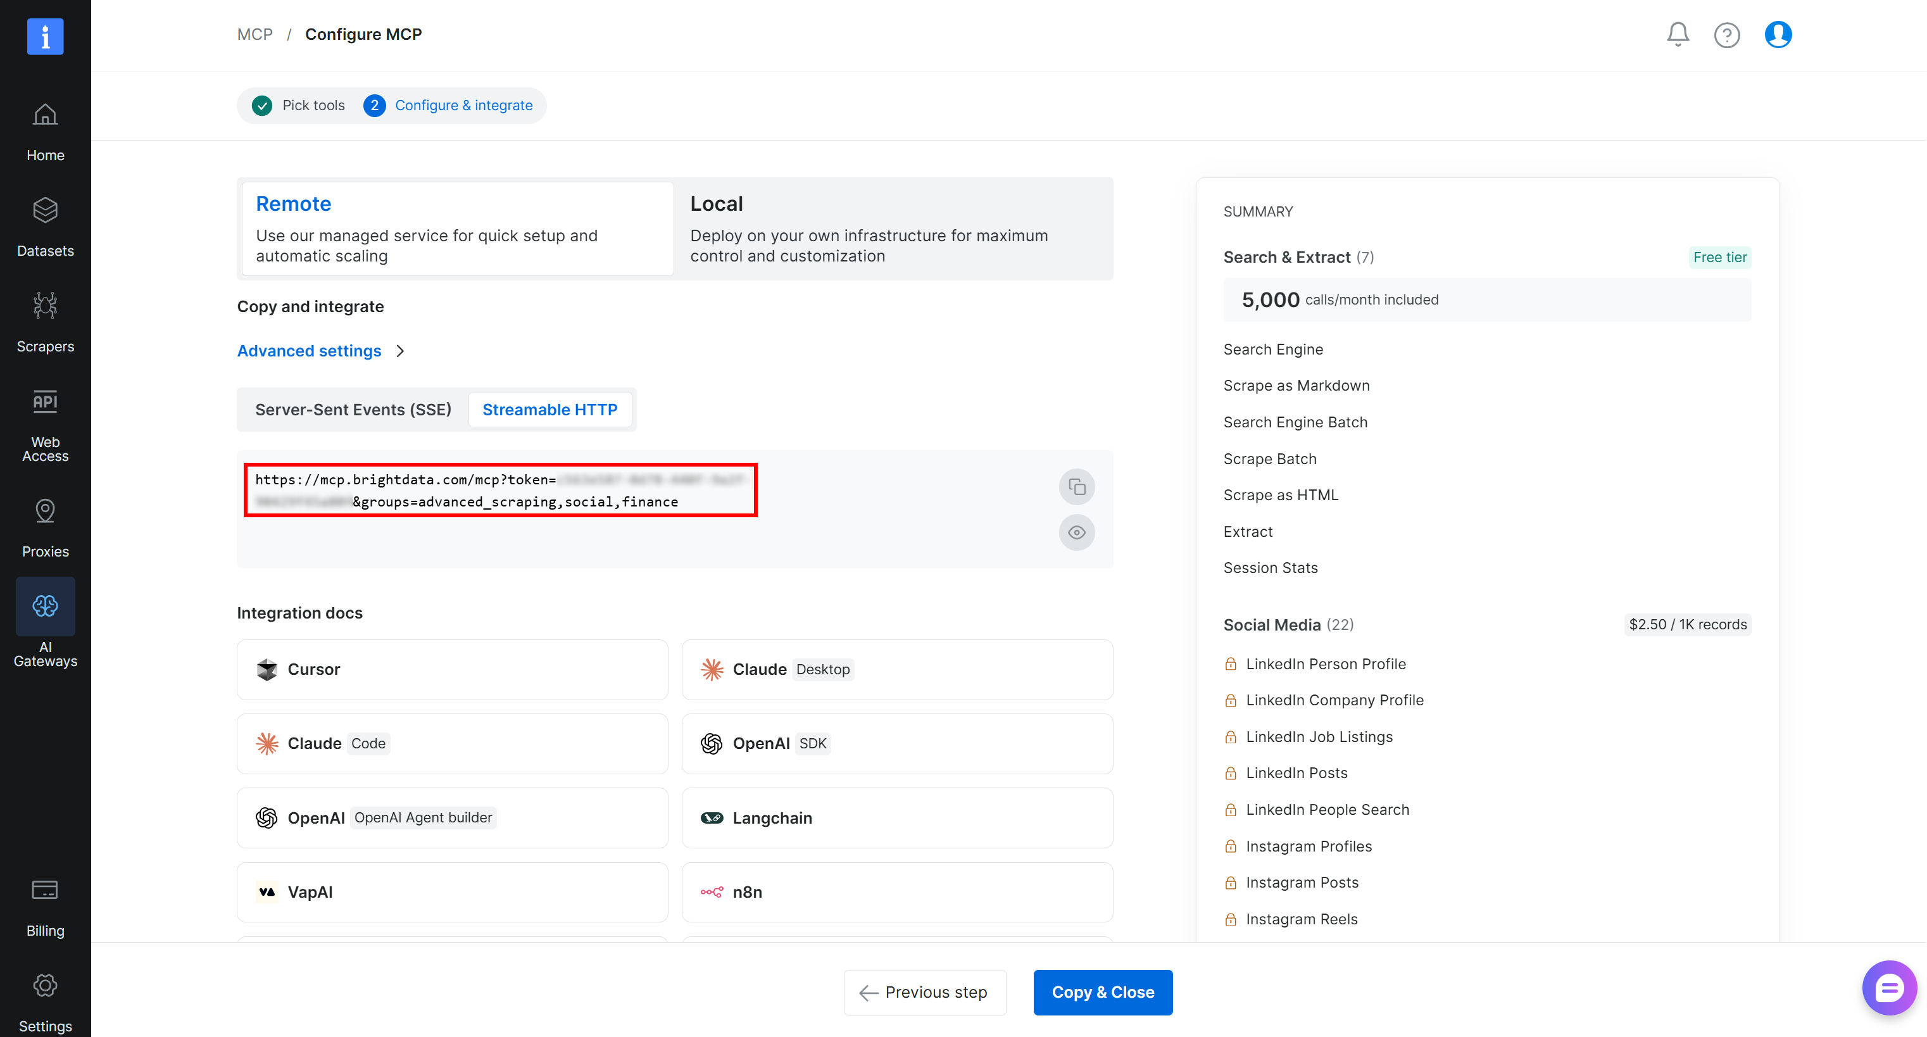This screenshot has height=1037, width=1927.
Task: Open the user account avatar
Action: (1778, 34)
